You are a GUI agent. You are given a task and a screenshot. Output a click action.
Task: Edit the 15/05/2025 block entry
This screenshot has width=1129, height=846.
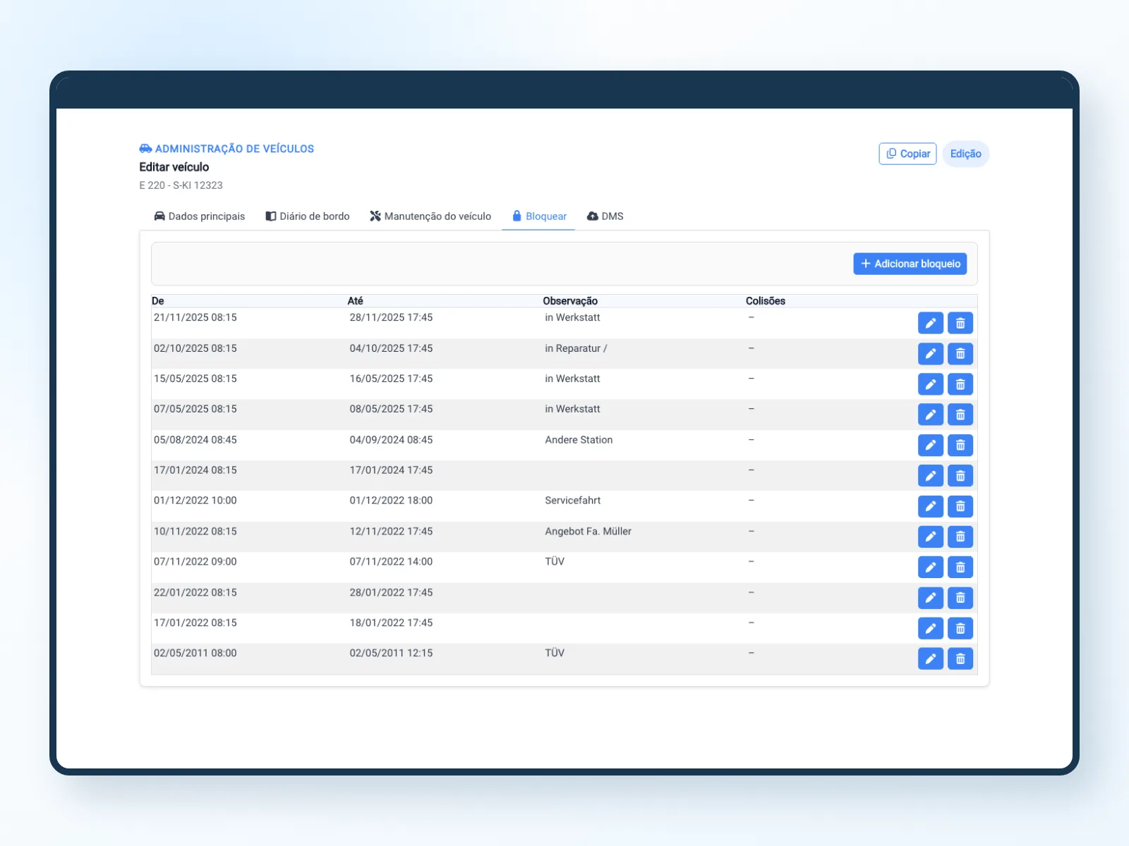click(x=931, y=384)
